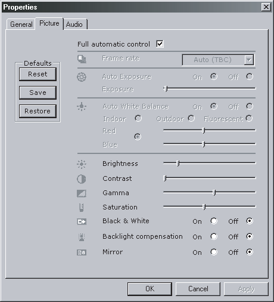The image size is (274, 302).
Task: Click the Restore button
Action: [38, 111]
